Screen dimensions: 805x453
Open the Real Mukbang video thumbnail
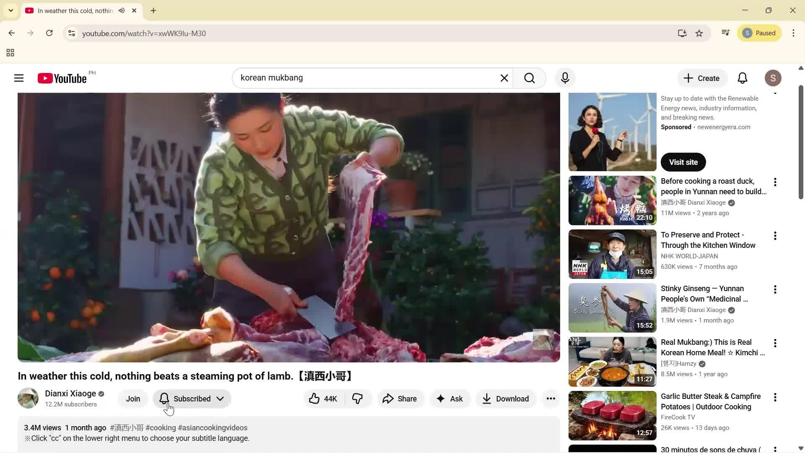pyautogui.click(x=612, y=361)
